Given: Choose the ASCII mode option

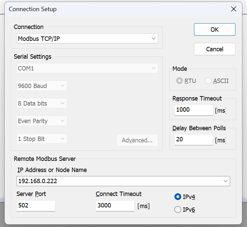Looking at the screenshot, I should click(x=208, y=81).
